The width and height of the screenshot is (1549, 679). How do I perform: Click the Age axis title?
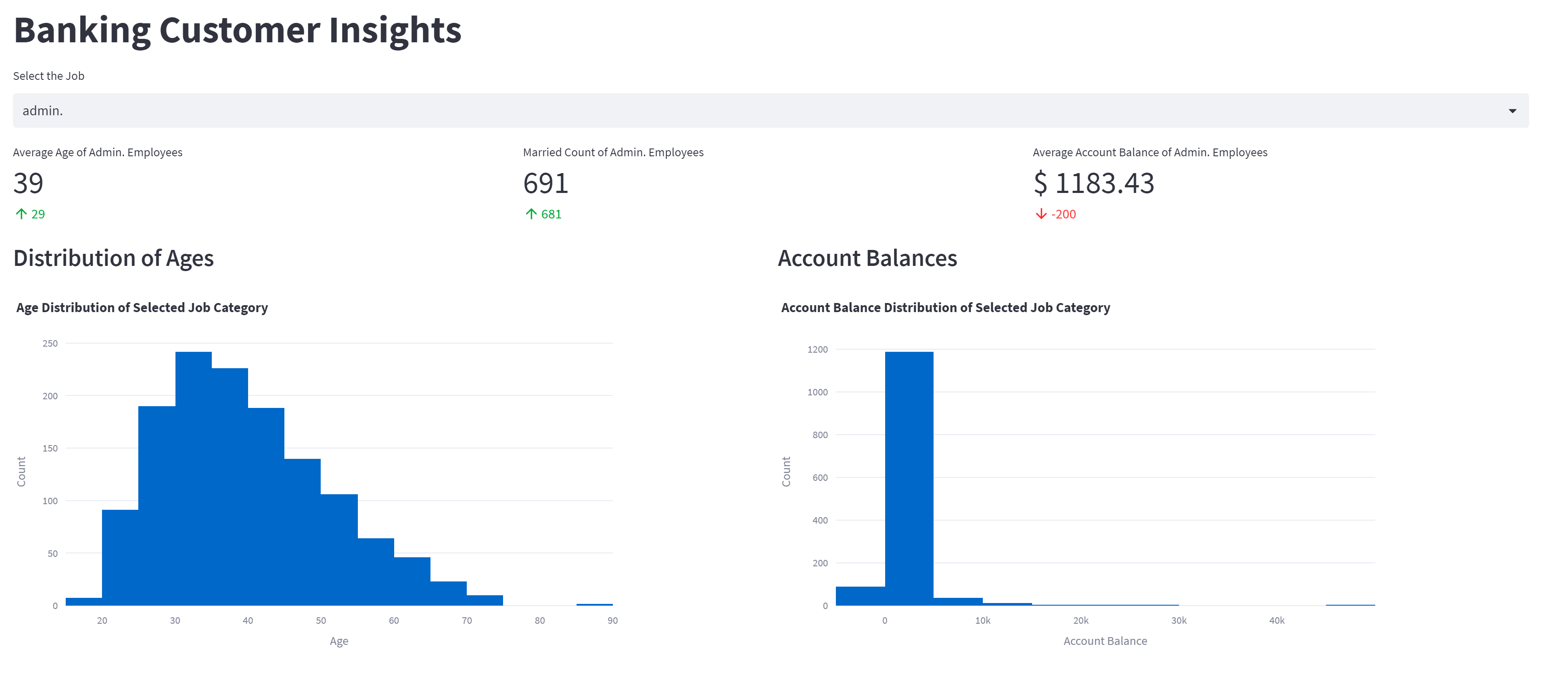[338, 641]
